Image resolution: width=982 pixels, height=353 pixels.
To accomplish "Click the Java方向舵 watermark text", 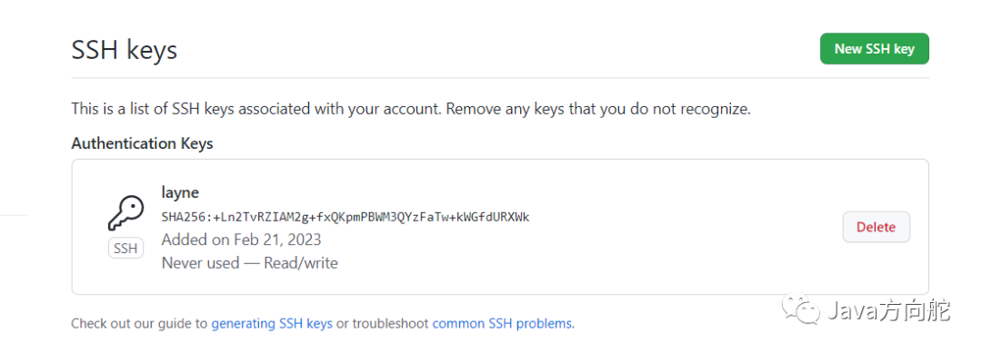I will pos(889,309).
